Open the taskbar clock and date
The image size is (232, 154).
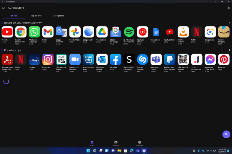(x=222, y=151)
